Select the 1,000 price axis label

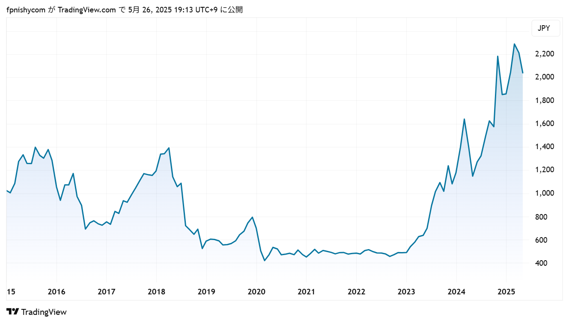point(545,193)
